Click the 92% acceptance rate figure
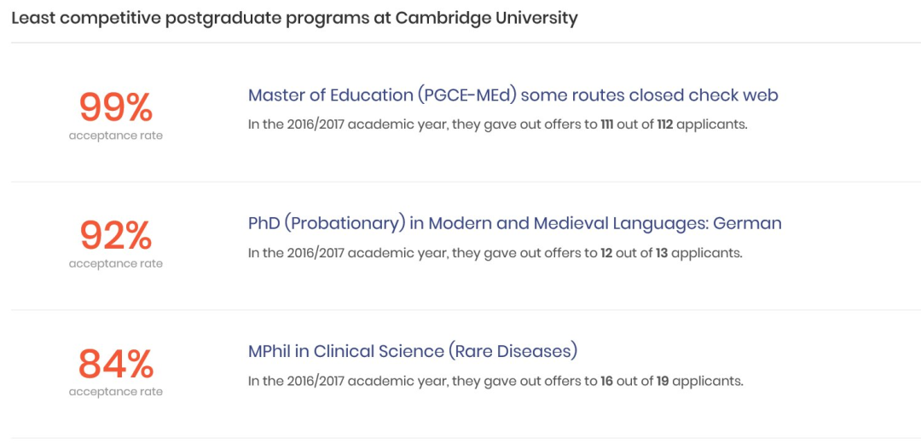Image resolution: width=921 pixels, height=443 pixels. click(116, 236)
